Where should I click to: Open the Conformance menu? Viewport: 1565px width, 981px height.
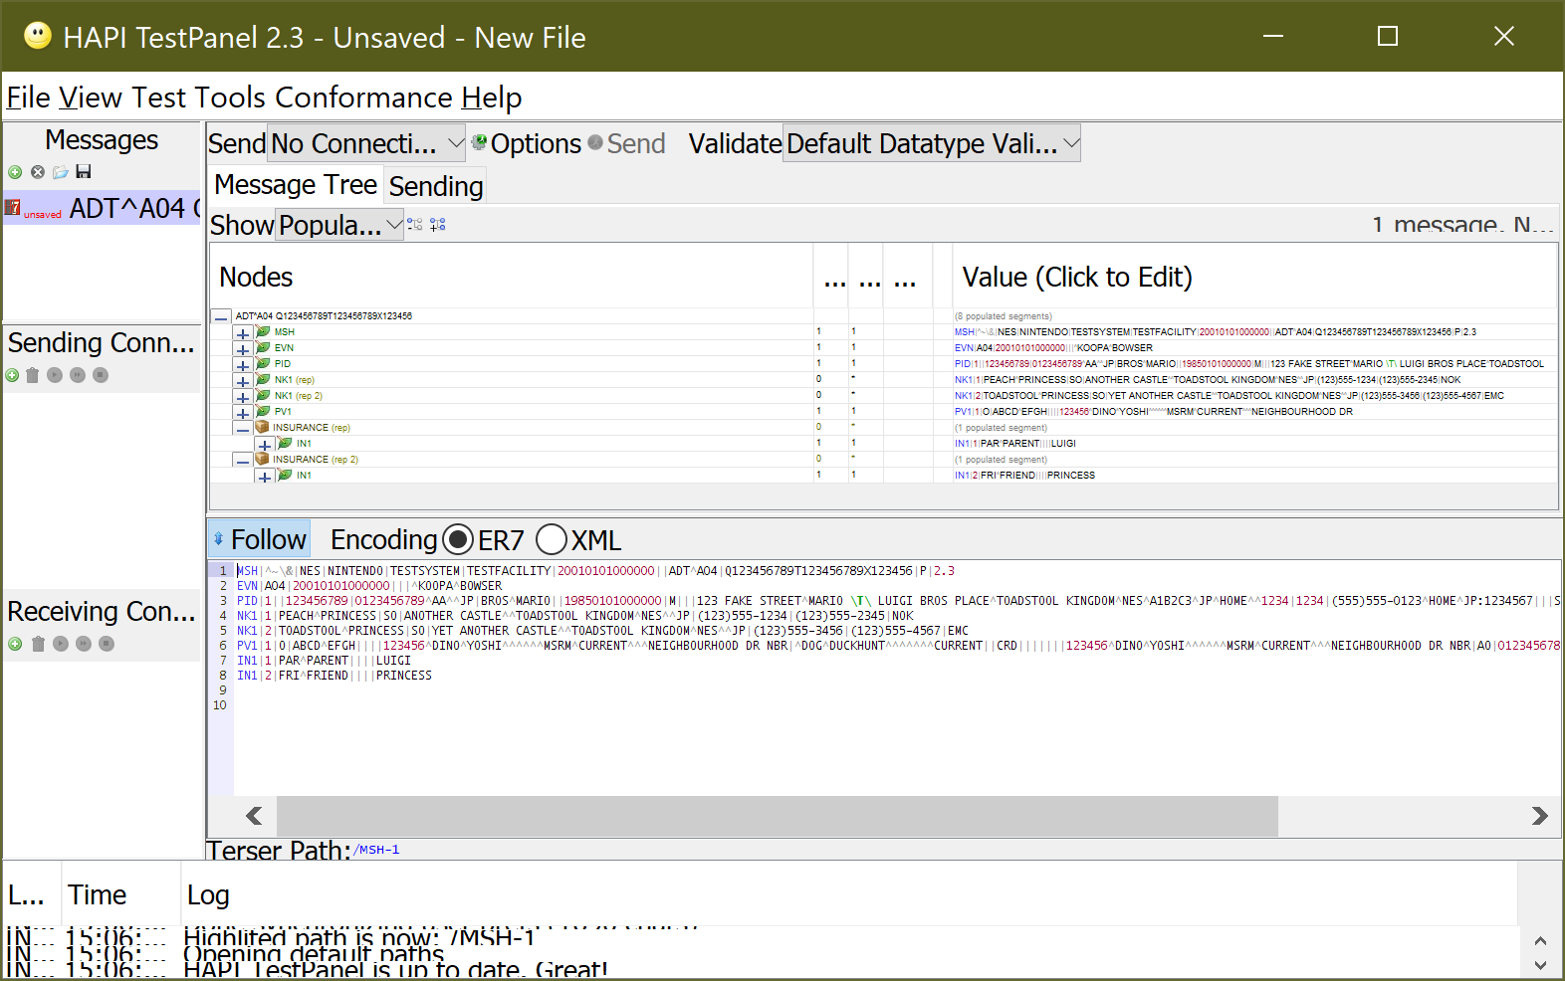363,98
